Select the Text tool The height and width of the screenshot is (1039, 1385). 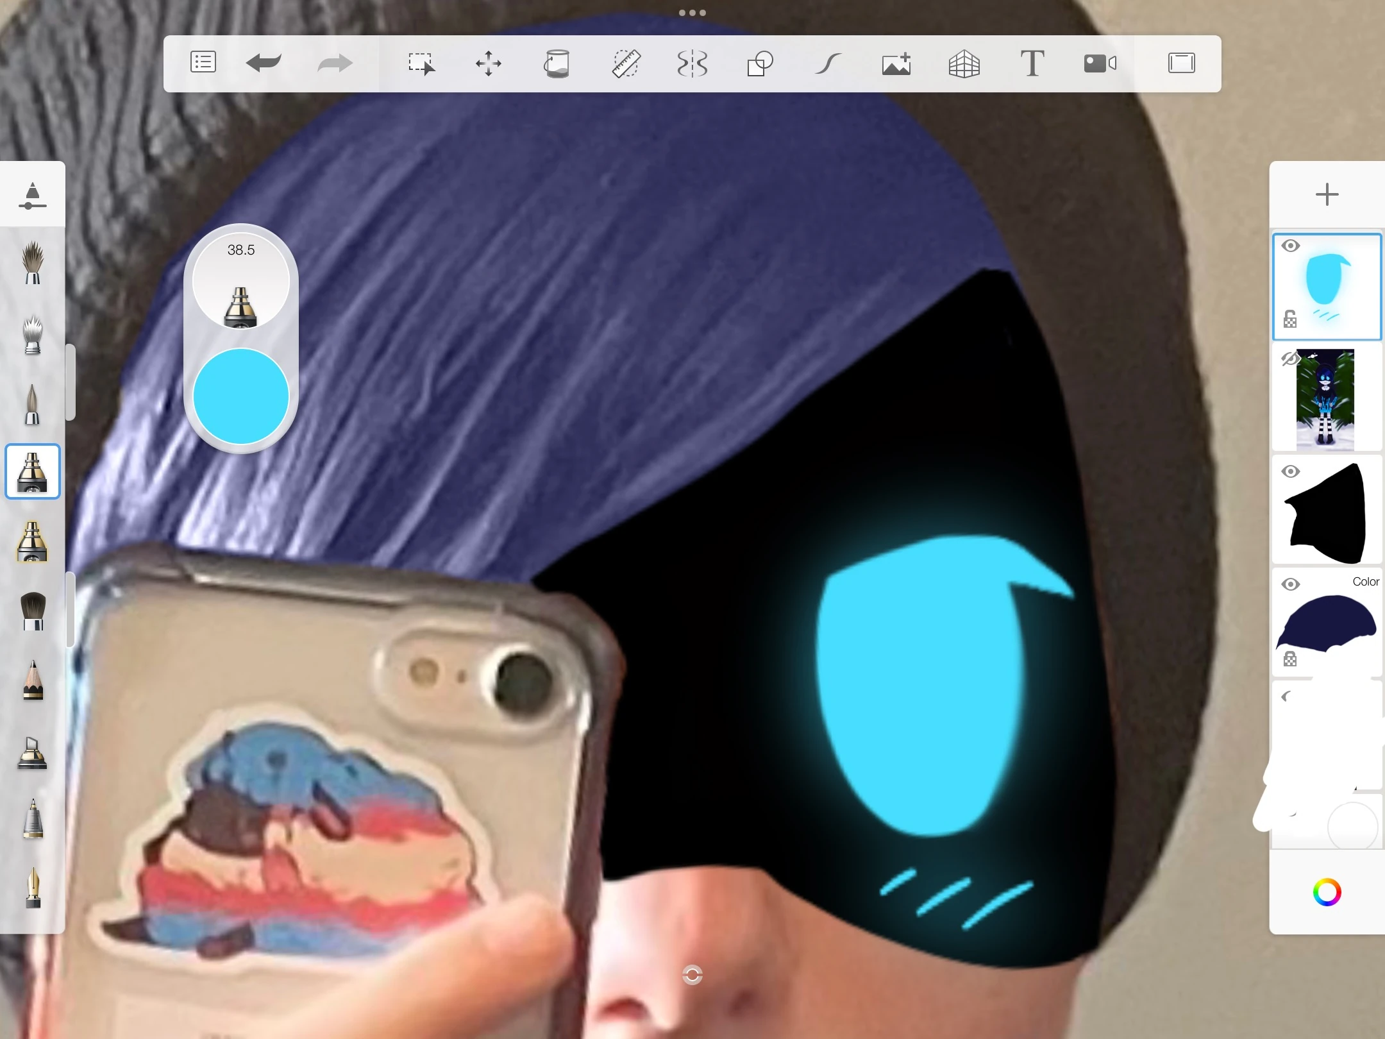point(1032,63)
